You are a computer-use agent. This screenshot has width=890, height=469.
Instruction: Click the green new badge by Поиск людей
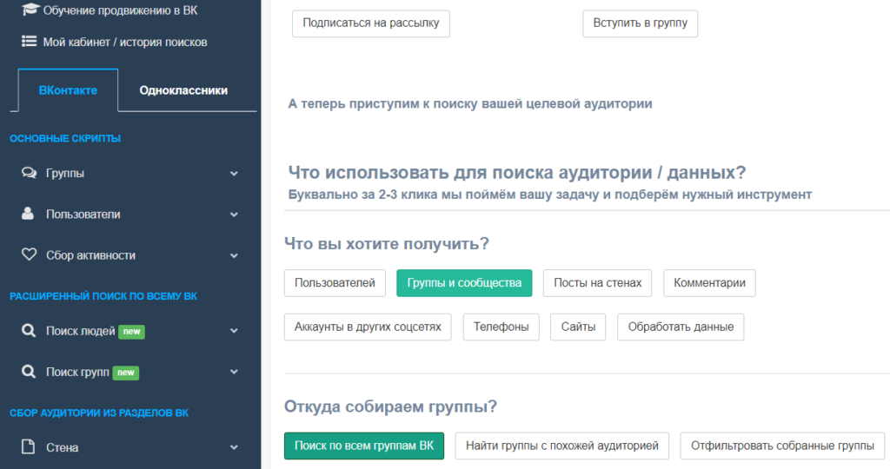click(x=130, y=331)
